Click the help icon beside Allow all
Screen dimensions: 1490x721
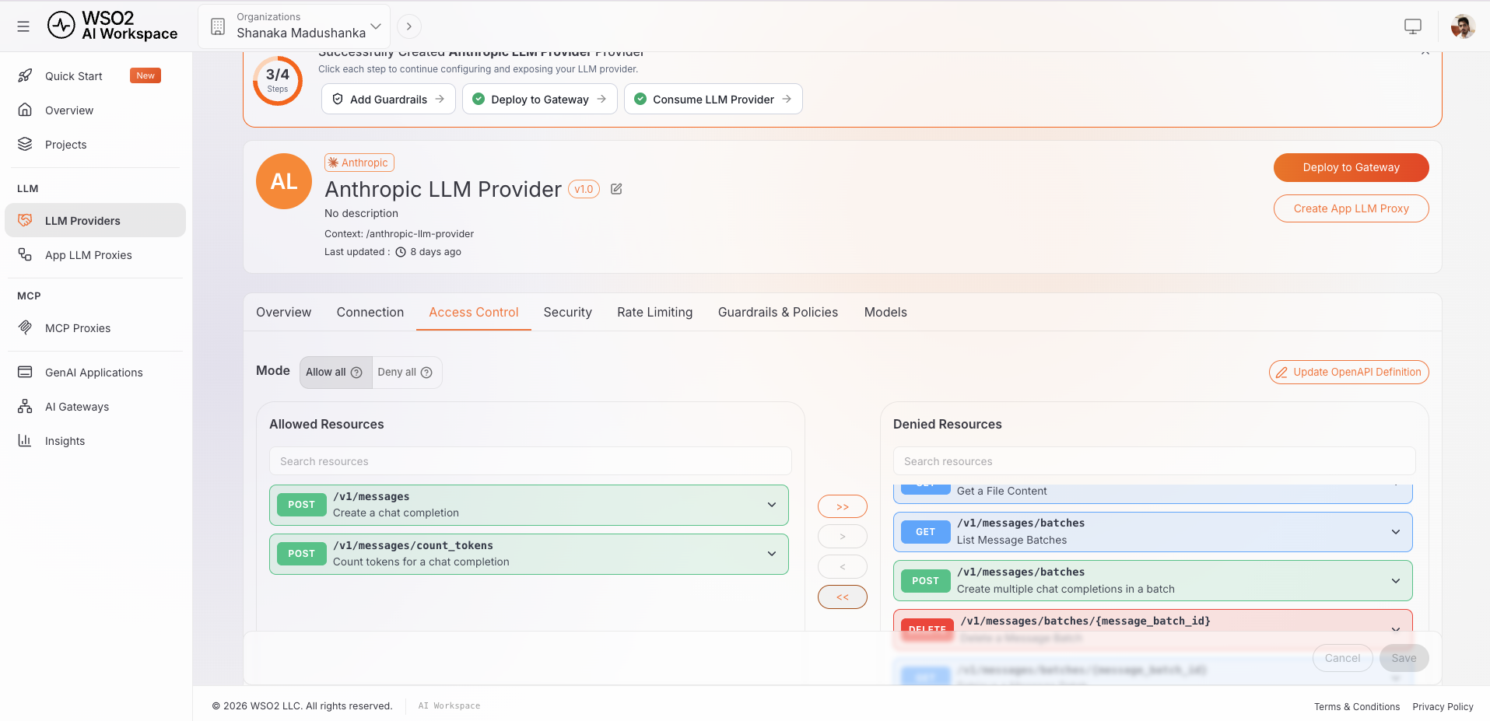(356, 373)
